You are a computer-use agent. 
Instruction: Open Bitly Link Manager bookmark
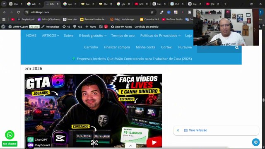click(123, 19)
